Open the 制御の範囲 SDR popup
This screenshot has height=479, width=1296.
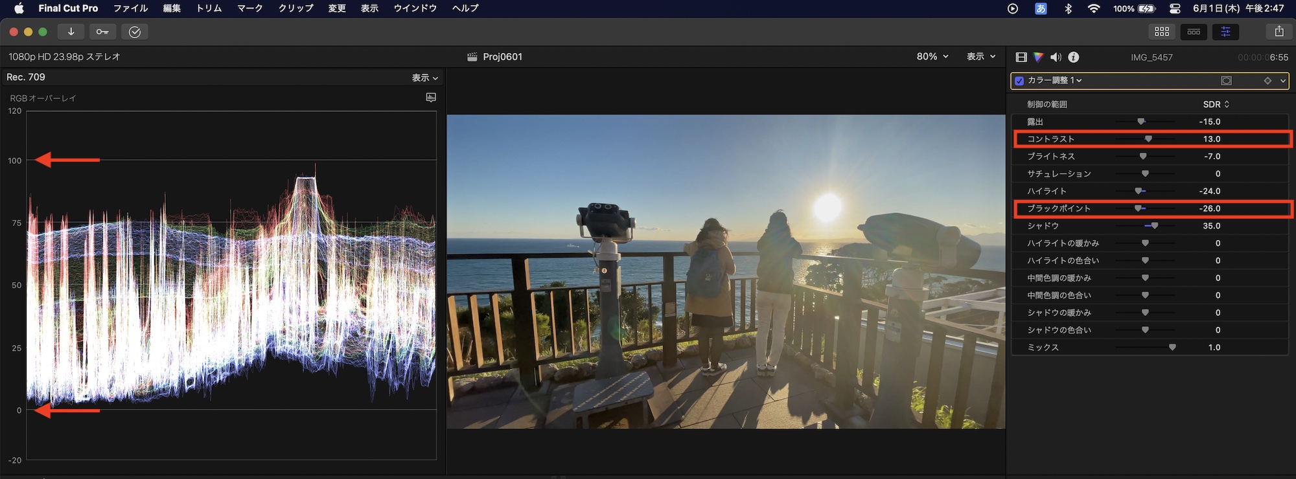point(1216,104)
